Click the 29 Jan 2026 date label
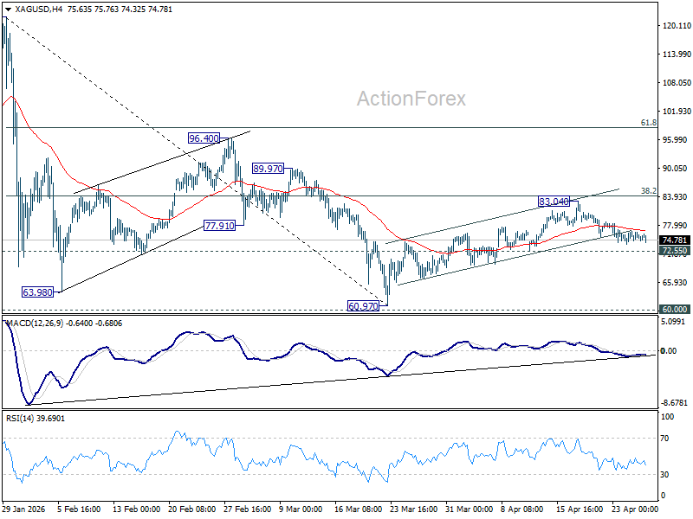693x519 pixels. click(x=24, y=509)
